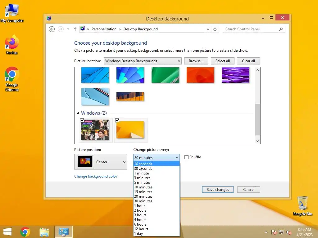Select the purple waves wallpaper thumbnail
Screen dimensions: 318x238
coord(235,75)
